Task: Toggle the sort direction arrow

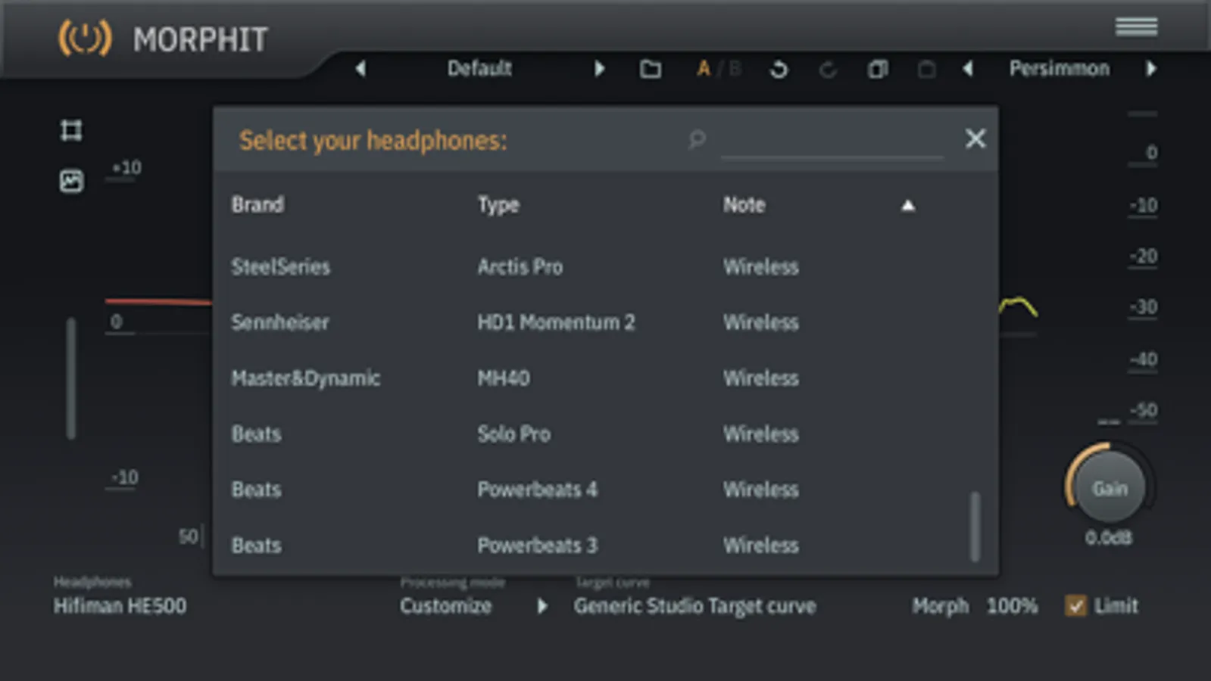Action: pos(908,206)
